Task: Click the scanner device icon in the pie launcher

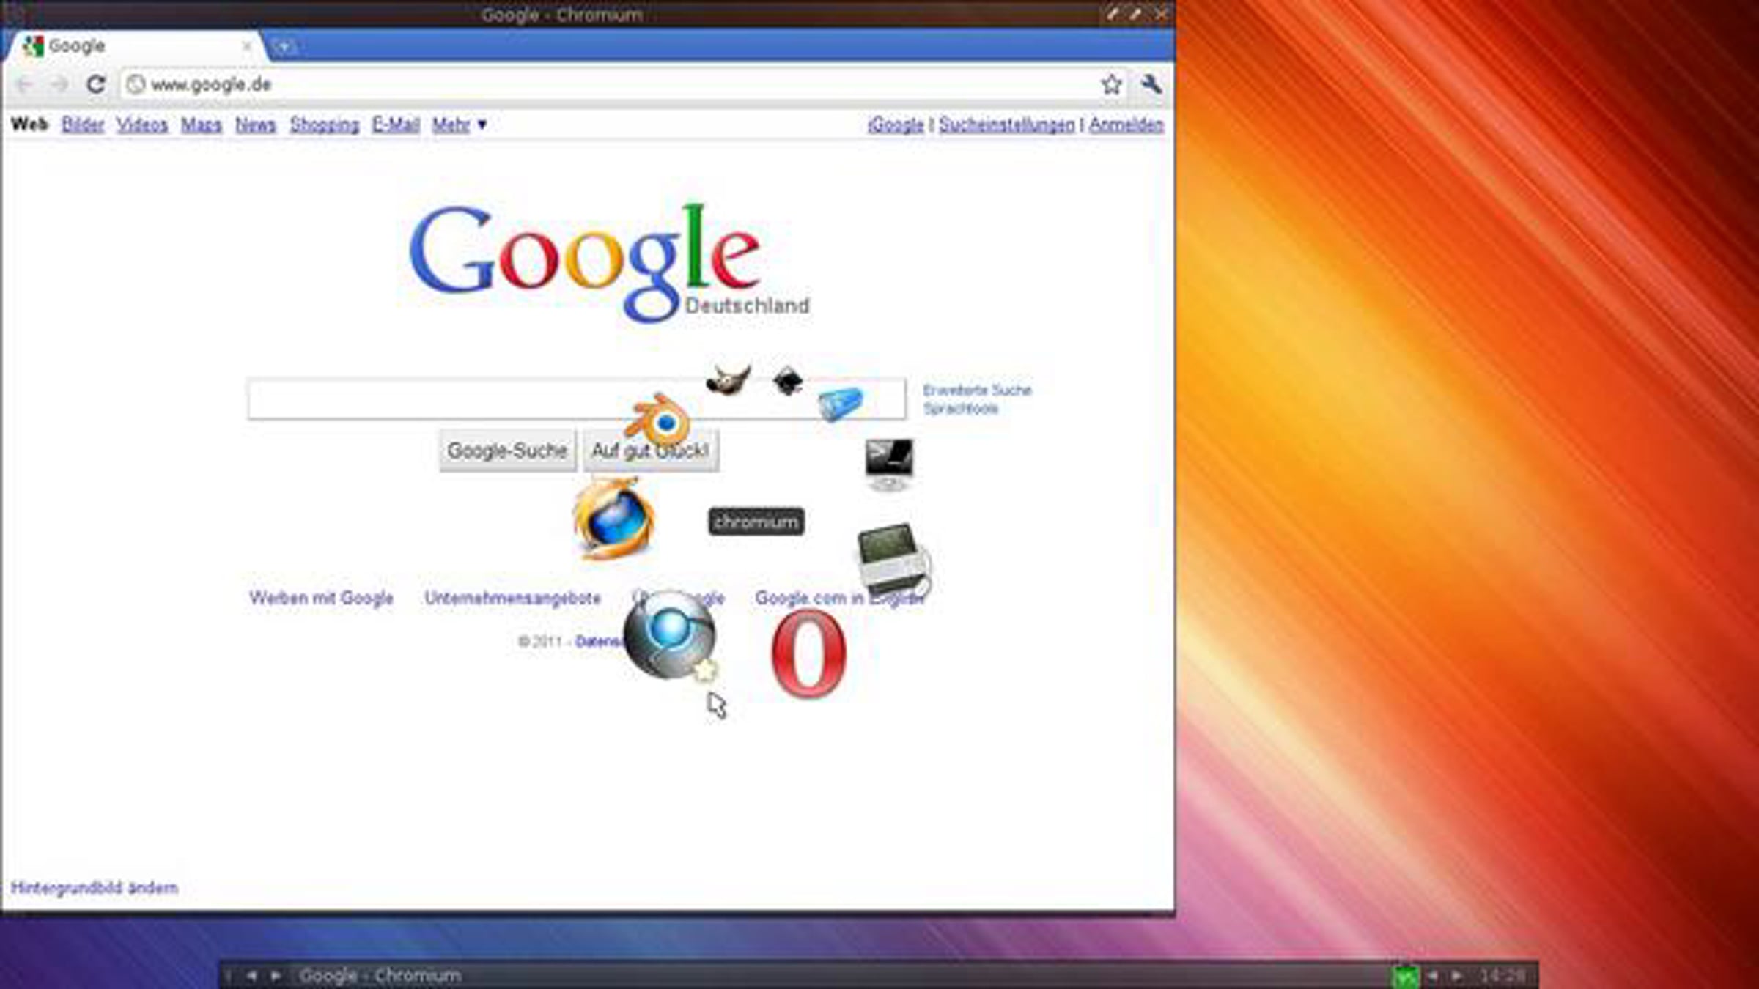Action: [894, 560]
